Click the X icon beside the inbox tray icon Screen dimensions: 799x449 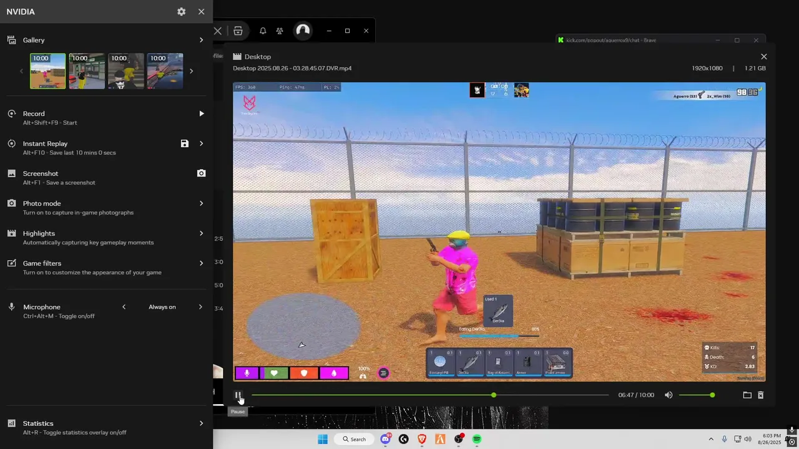tap(218, 31)
